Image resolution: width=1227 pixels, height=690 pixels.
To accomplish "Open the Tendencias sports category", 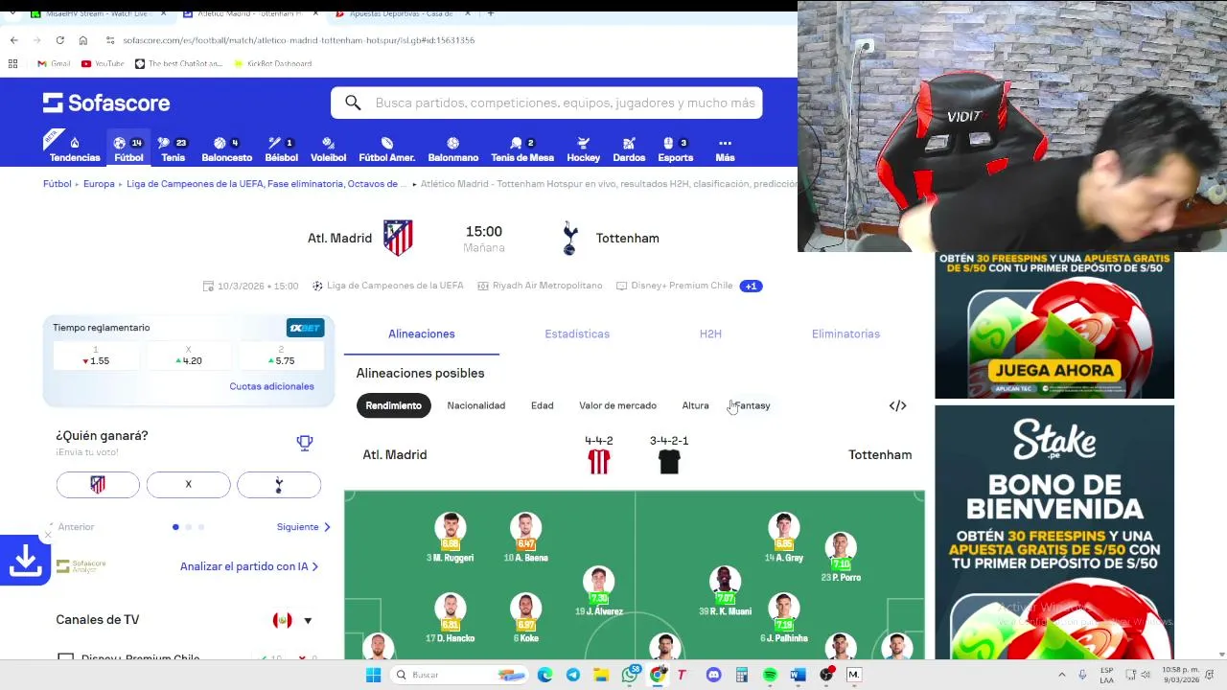I will (75, 149).
